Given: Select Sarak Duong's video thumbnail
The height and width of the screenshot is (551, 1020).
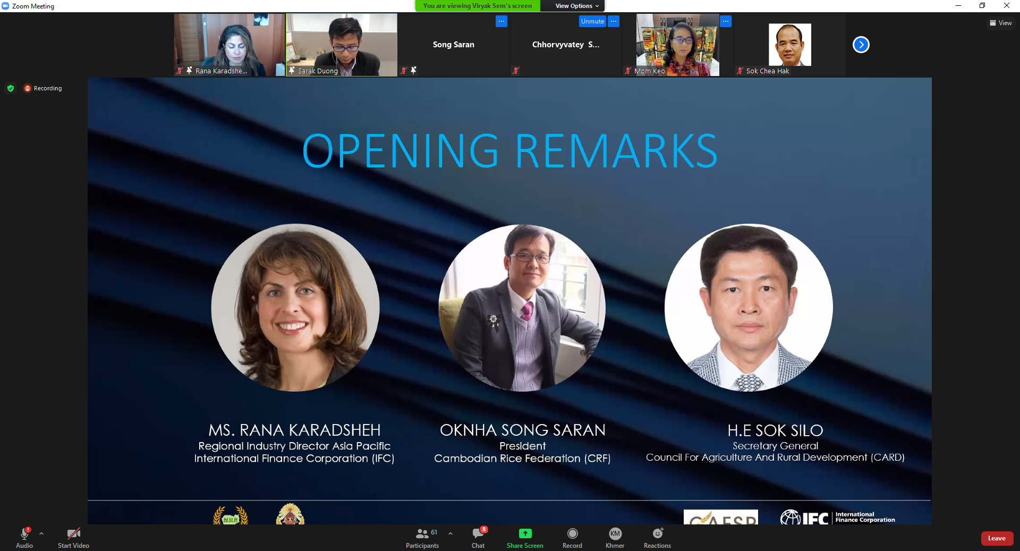Looking at the screenshot, I should point(342,45).
